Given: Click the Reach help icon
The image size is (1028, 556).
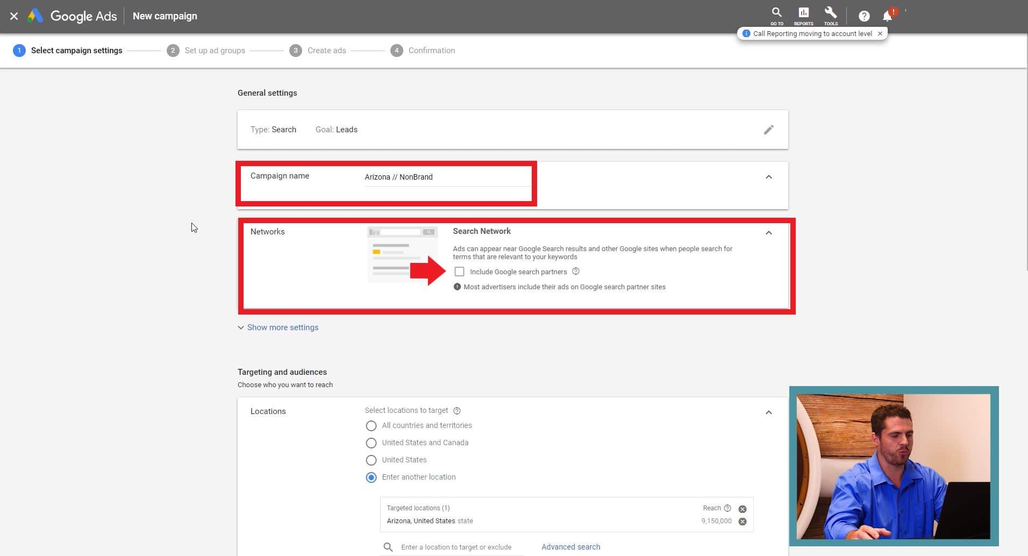Looking at the screenshot, I should [727, 508].
